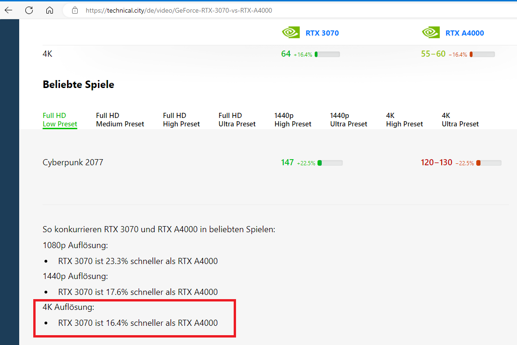Click the 1440p Auflösung heading
Screen dimensions: 517x345
[75, 276]
